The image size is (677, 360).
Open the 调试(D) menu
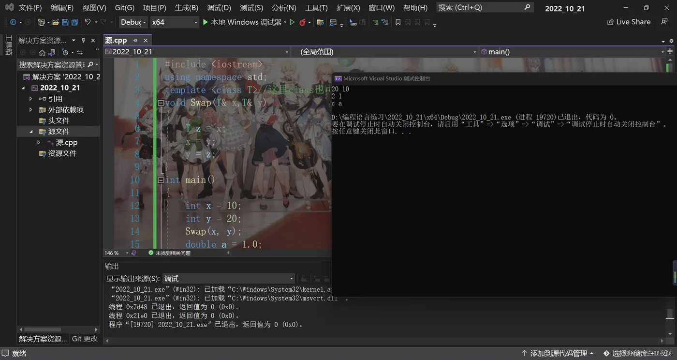pos(219,8)
